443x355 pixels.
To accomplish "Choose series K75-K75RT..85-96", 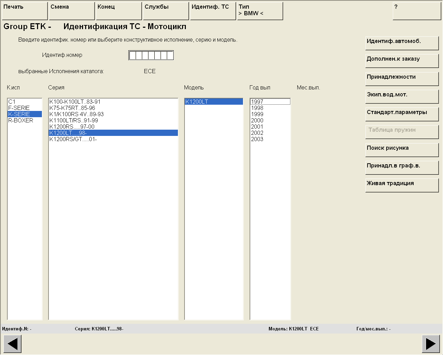I will click(x=113, y=108).
